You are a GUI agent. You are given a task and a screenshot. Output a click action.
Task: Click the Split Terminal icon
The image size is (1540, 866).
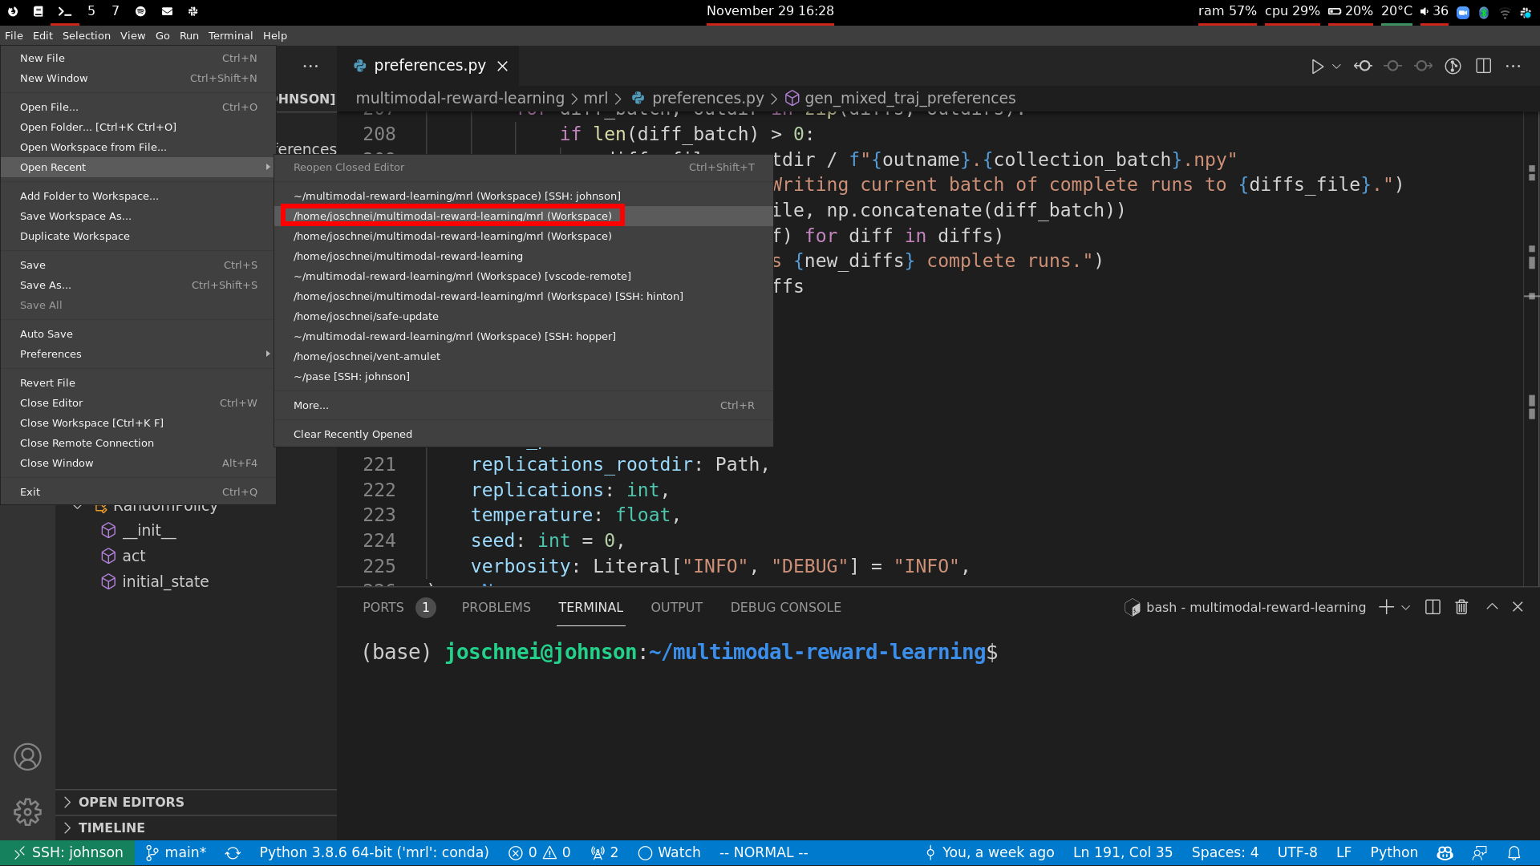click(x=1433, y=607)
